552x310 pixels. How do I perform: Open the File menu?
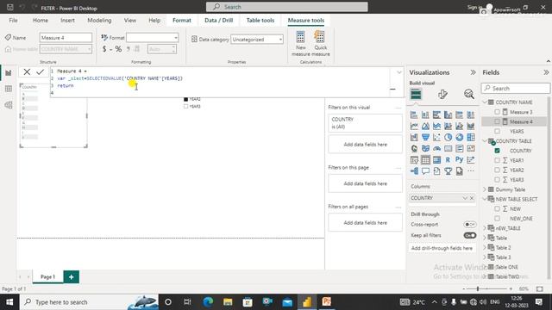pyautogui.click(x=14, y=21)
